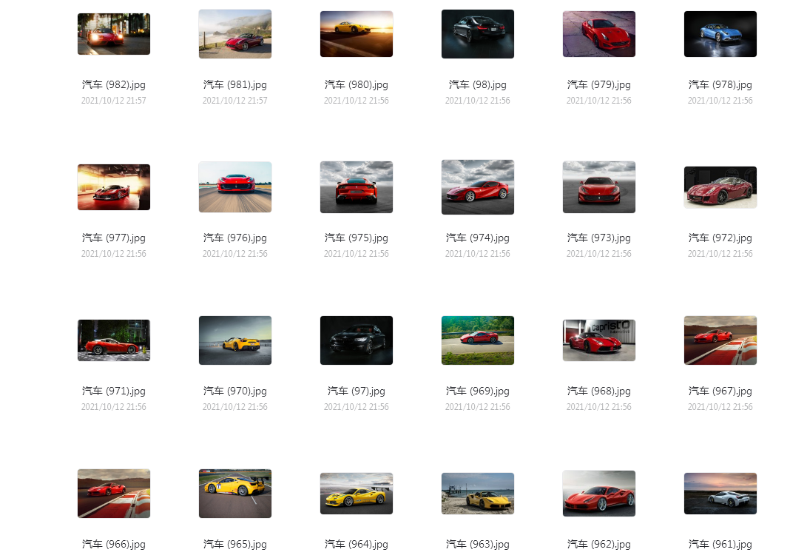Click the 汽车 (977).jpg picture thumbnail
Screen dimensions: 790x555
click(x=114, y=187)
